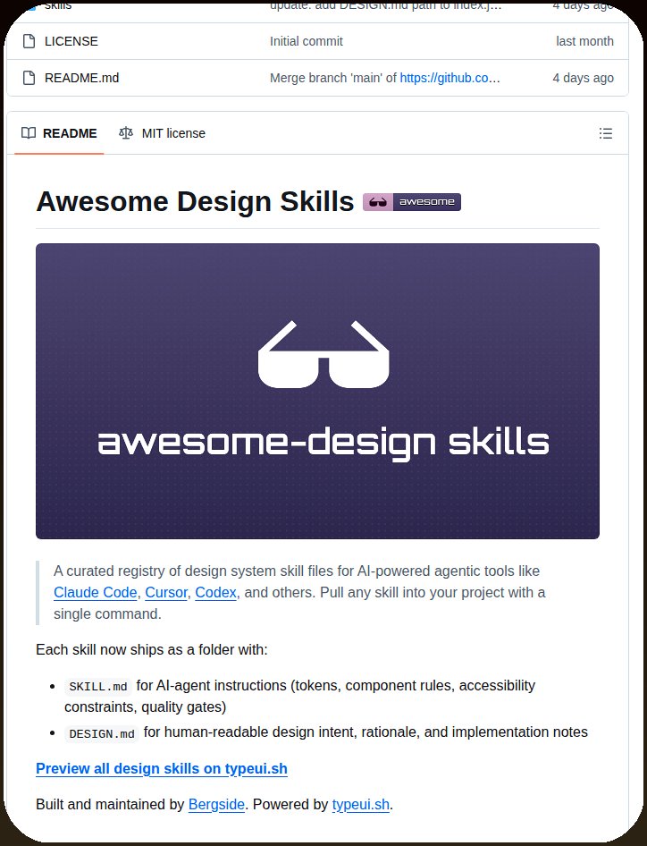Click the 'Awesome Design Skills' heading

[x=195, y=202]
